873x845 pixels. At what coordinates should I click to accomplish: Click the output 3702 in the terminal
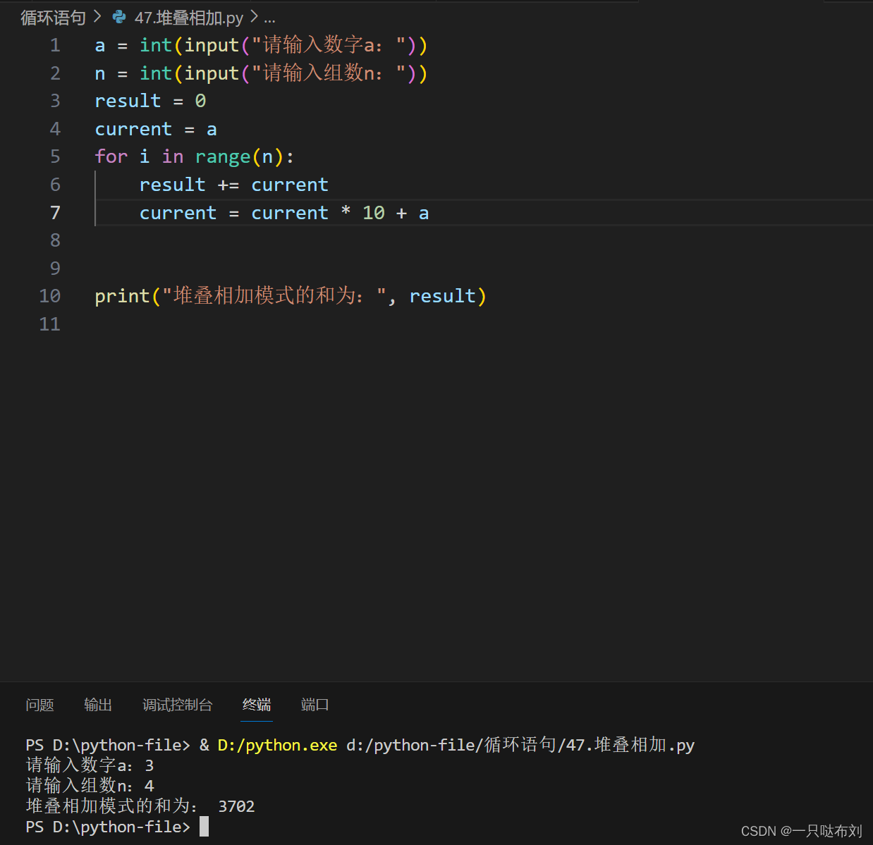pyautogui.click(x=236, y=806)
